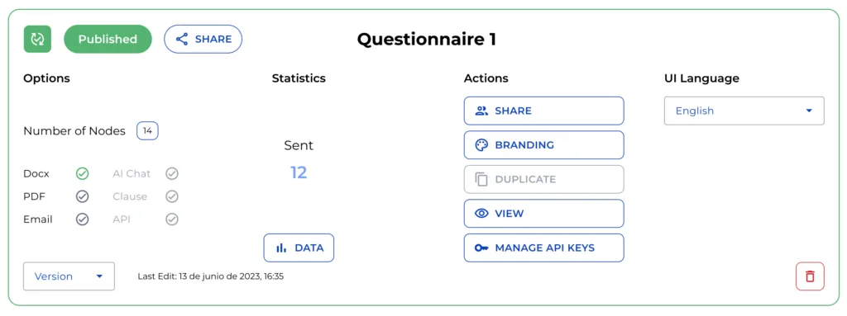This screenshot has width=847, height=316.
Task: Toggle the Clause option checkmark
Action: 172,196
